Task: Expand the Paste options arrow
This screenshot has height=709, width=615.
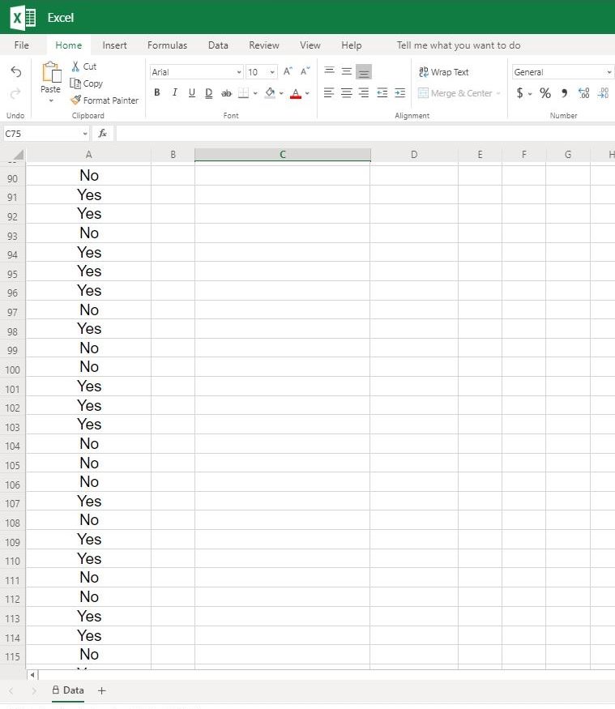Action: coord(51,100)
